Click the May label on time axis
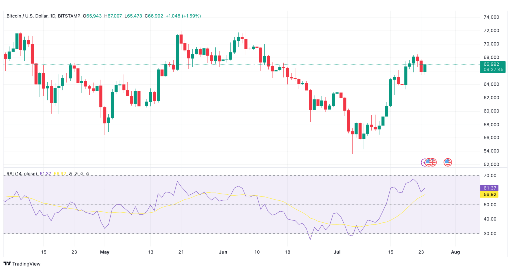 (105, 252)
